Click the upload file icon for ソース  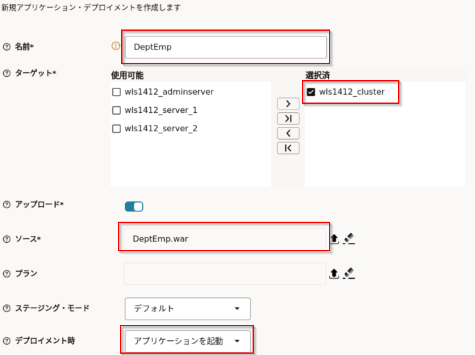334,239
